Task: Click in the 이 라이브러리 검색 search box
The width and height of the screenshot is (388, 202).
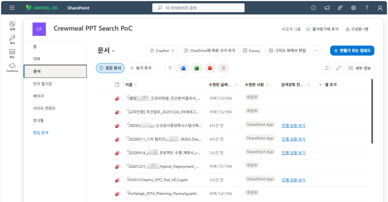Action: [x=198, y=8]
